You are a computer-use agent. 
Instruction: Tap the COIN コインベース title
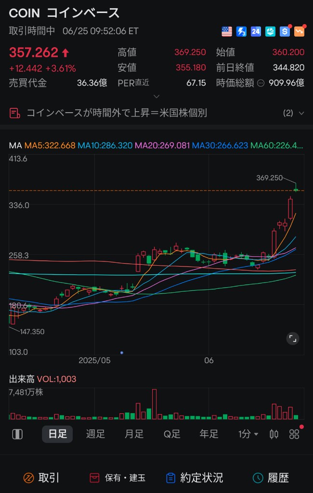pyautogui.click(x=64, y=13)
